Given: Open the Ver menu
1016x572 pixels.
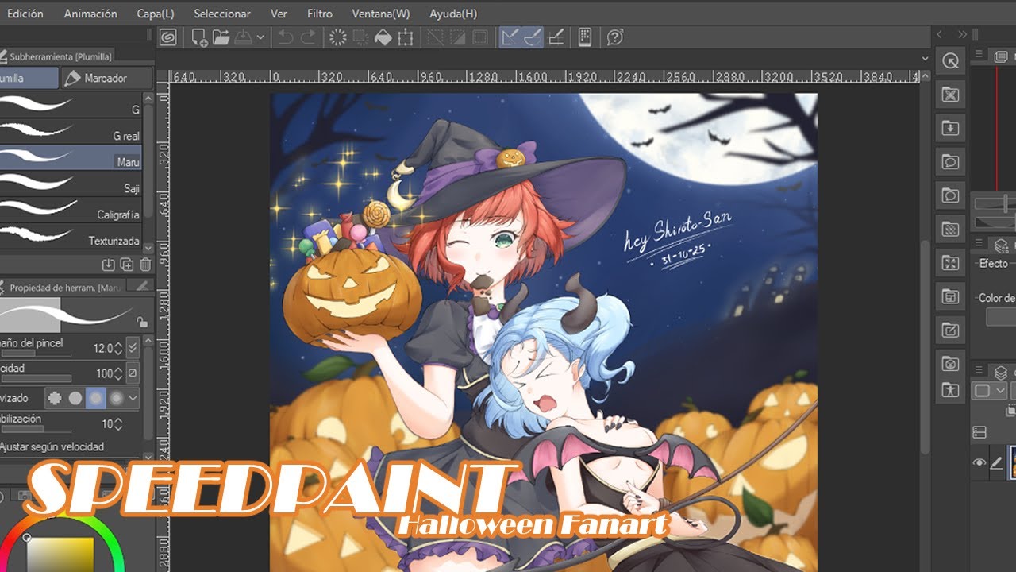Looking at the screenshot, I should click(x=279, y=14).
